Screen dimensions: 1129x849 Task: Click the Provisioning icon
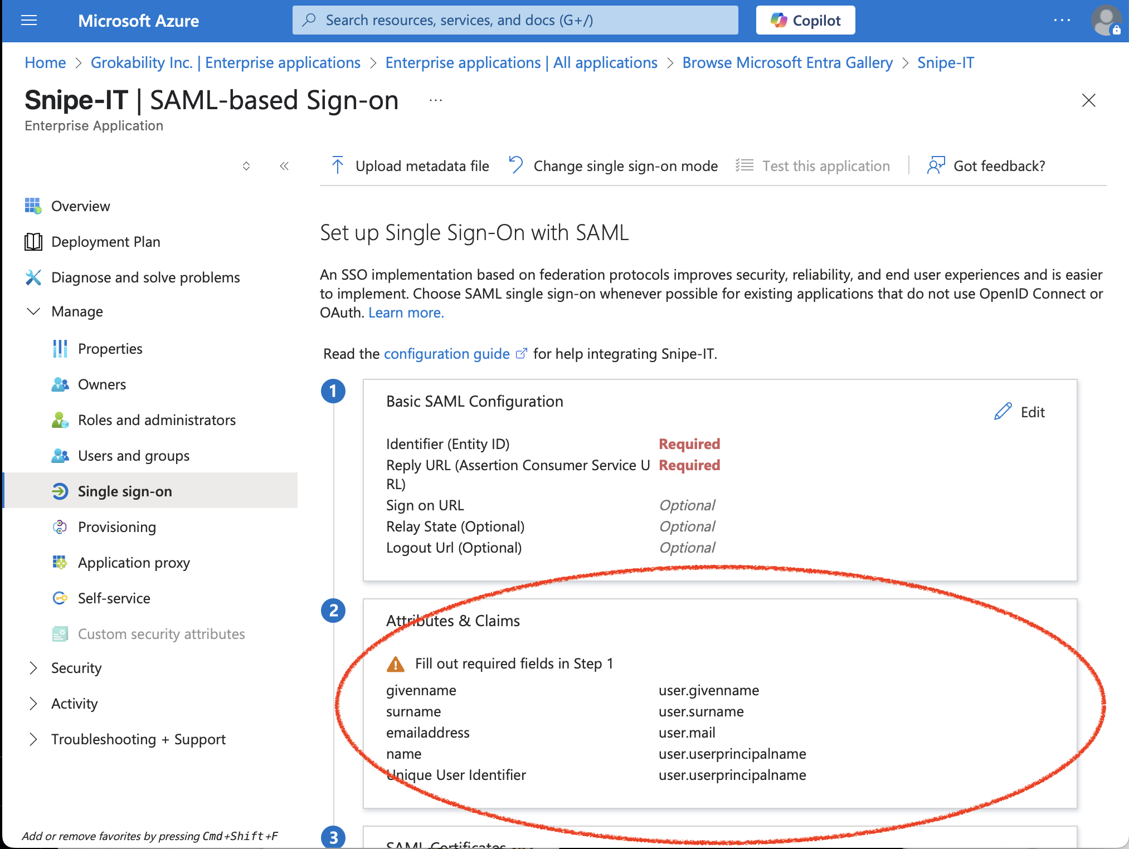point(60,527)
